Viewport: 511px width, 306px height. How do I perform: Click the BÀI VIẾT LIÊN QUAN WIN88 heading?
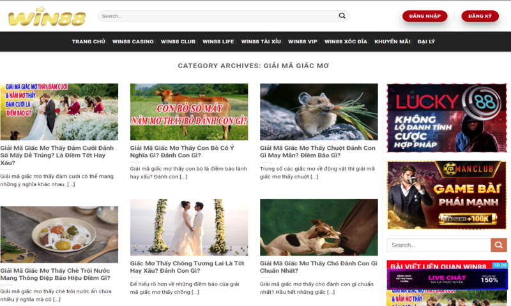click(x=438, y=266)
